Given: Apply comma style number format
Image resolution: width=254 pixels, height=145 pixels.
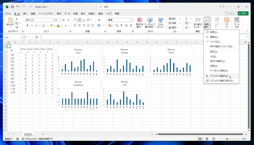Looking at the screenshot, I should [121, 25].
